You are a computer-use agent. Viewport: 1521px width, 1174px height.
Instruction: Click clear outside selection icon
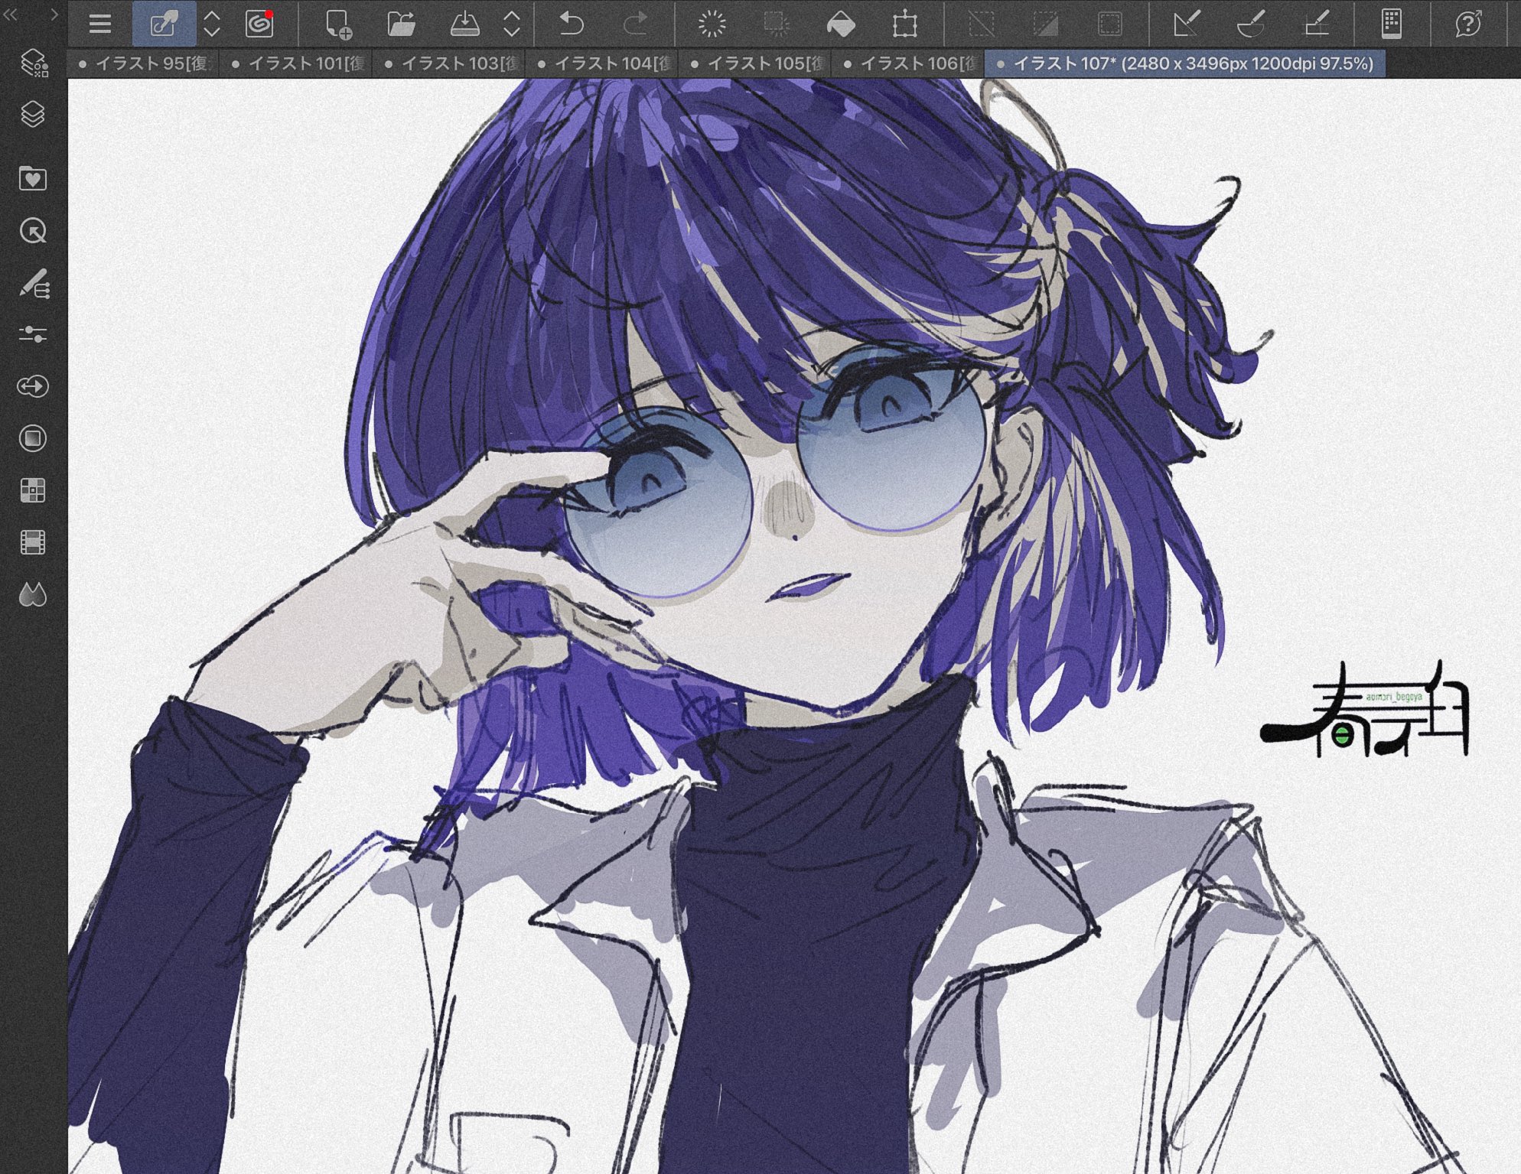777,24
